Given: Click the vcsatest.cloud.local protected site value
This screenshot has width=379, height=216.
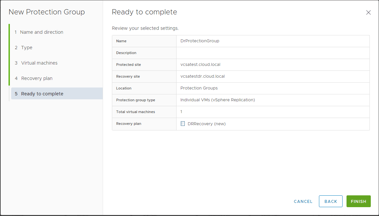Looking at the screenshot, I should pyautogui.click(x=200, y=65).
